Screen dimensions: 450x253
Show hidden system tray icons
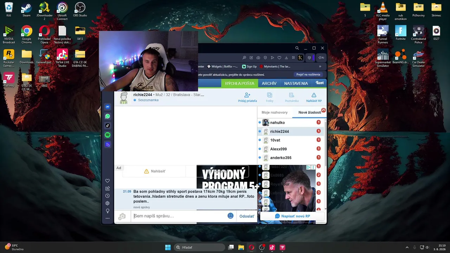[407, 247]
